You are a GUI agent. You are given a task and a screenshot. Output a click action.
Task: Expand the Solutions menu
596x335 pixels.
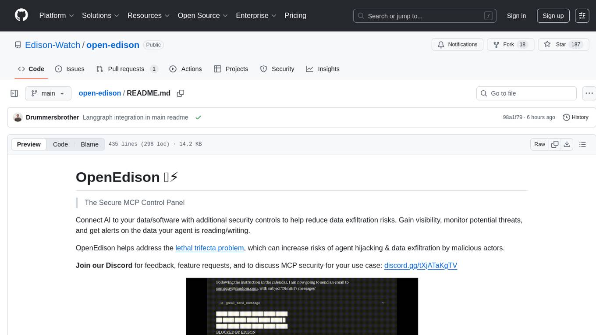(101, 15)
